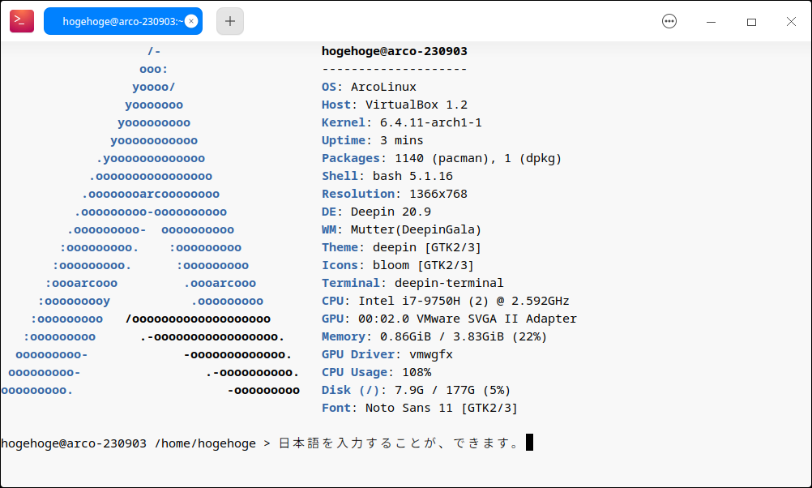The height and width of the screenshot is (488, 812).
Task: Click the Resolution: 1366x768 line
Action: point(395,194)
